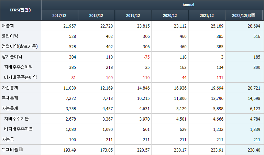Click 당기순이익 value 118 for 2020/12
Viewport: 264px width, 155px height.
183,57
